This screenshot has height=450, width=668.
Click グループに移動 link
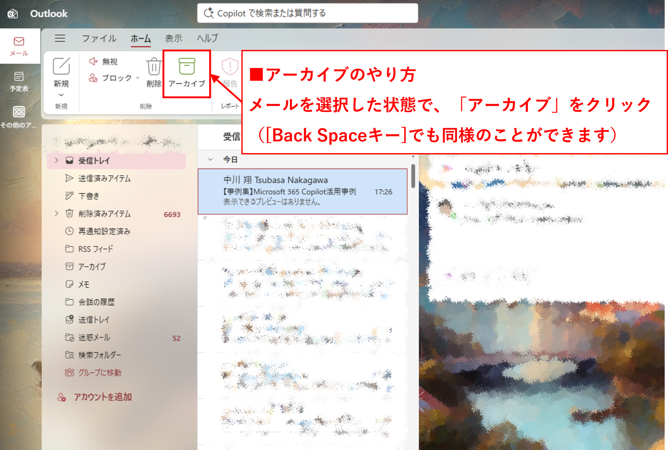click(x=100, y=373)
